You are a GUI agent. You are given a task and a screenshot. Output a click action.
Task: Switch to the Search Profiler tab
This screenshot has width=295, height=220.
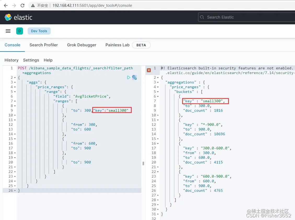[x=44, y=45]
